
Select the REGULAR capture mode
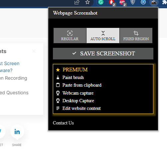point(70,36)
